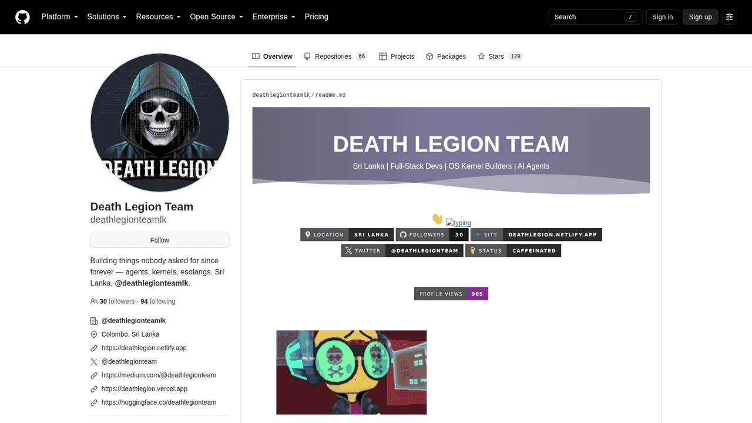Image resolution: width=752 pixels, height=423 pixels.
Task: Open the Medium profile link
Action: (159, 375)
